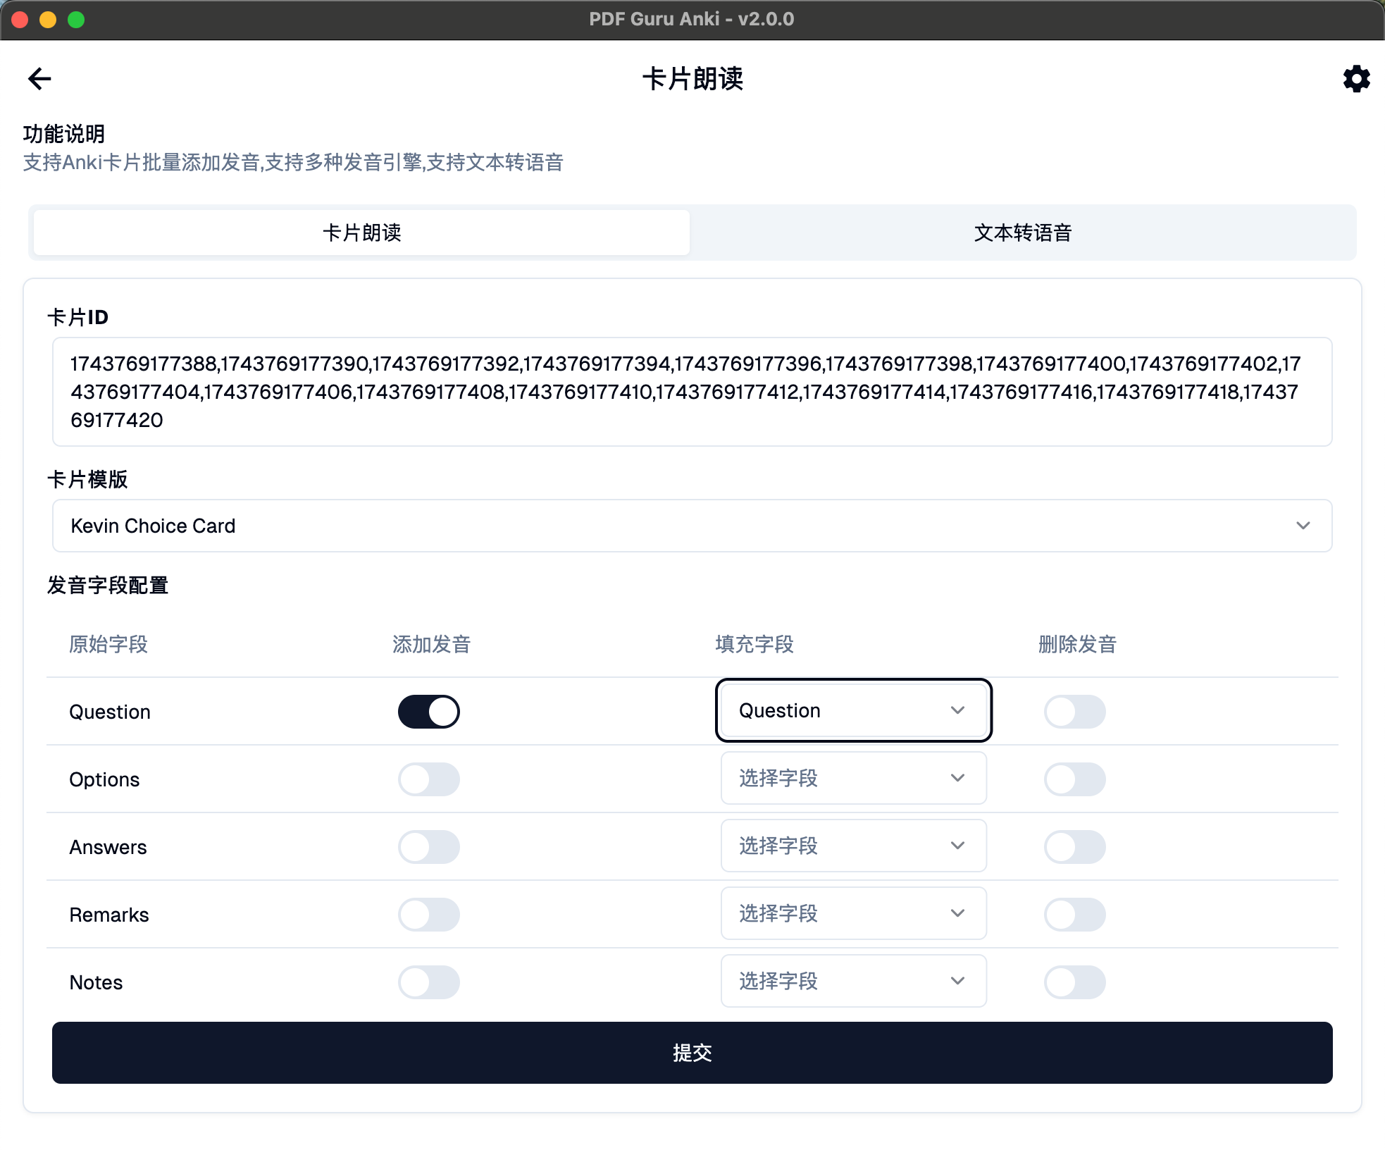Screen dimensions: 1385x1150
Task: Open 选择字段 dropdown in Options row
Action: 853,778
